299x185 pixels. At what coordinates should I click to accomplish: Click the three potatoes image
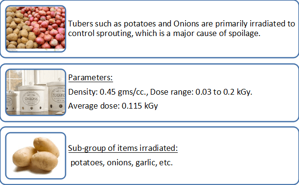(35, 156)
